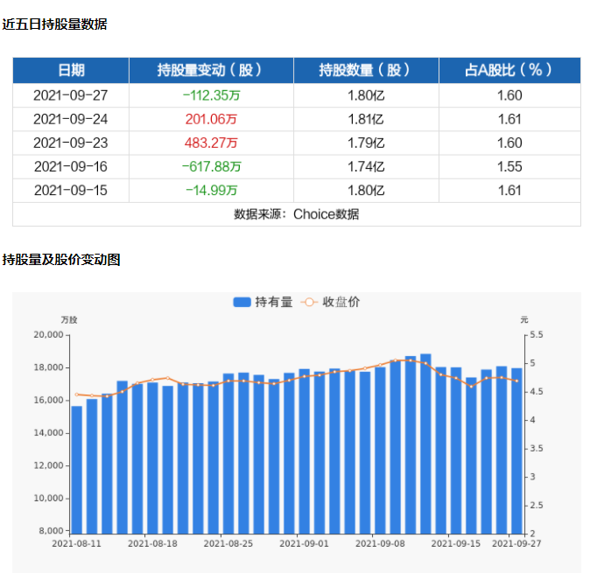Click the 483.27万 change value
The width and height of the screenshot is (590, 573).
(211, 143)
